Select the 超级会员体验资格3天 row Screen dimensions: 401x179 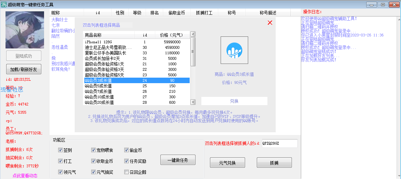coord(137,69)
